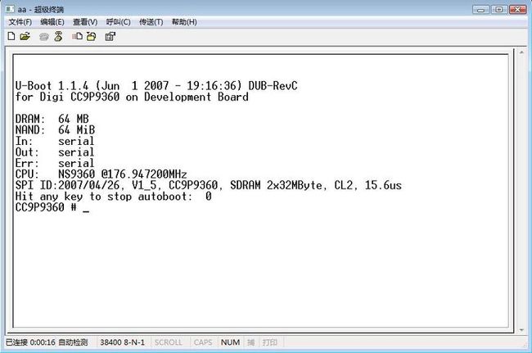Open the 帮助(H) menu
The image size is (532, 353).
pos(184,22)
